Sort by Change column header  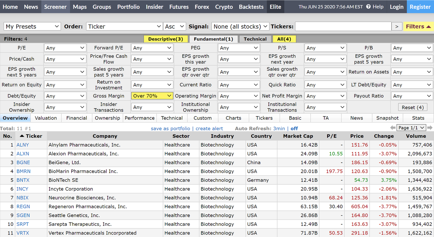[x=384, y=136]
